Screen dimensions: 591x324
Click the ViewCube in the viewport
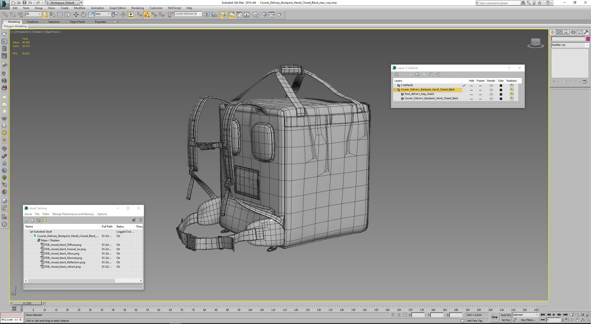536,43
